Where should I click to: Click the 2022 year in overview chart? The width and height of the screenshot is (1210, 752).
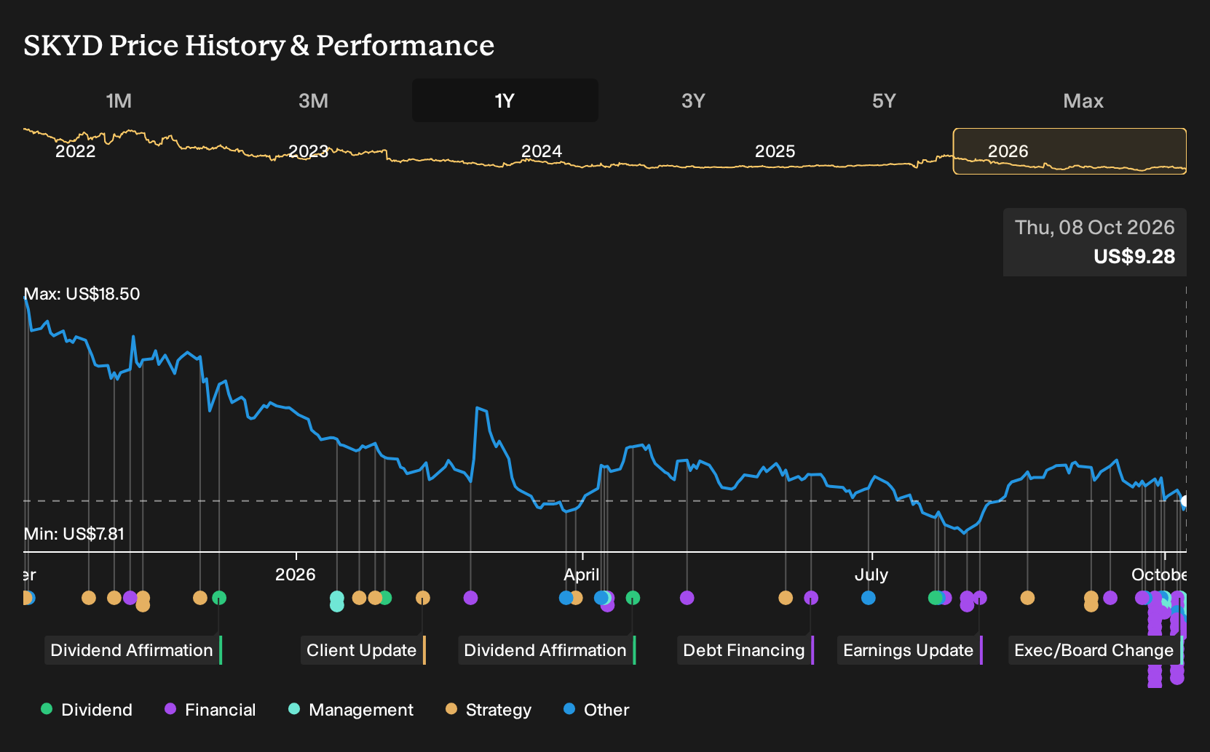tap(76, 151)
